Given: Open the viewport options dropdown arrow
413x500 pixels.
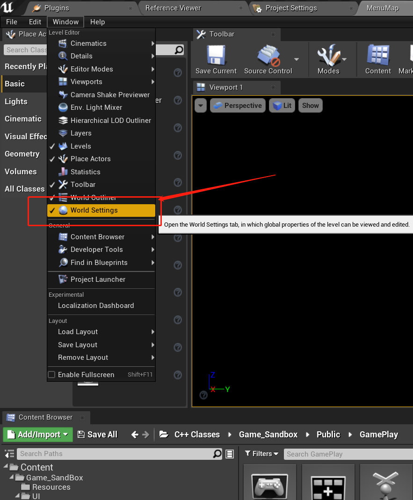Looking at the screenshot, I should click(200, 105).
